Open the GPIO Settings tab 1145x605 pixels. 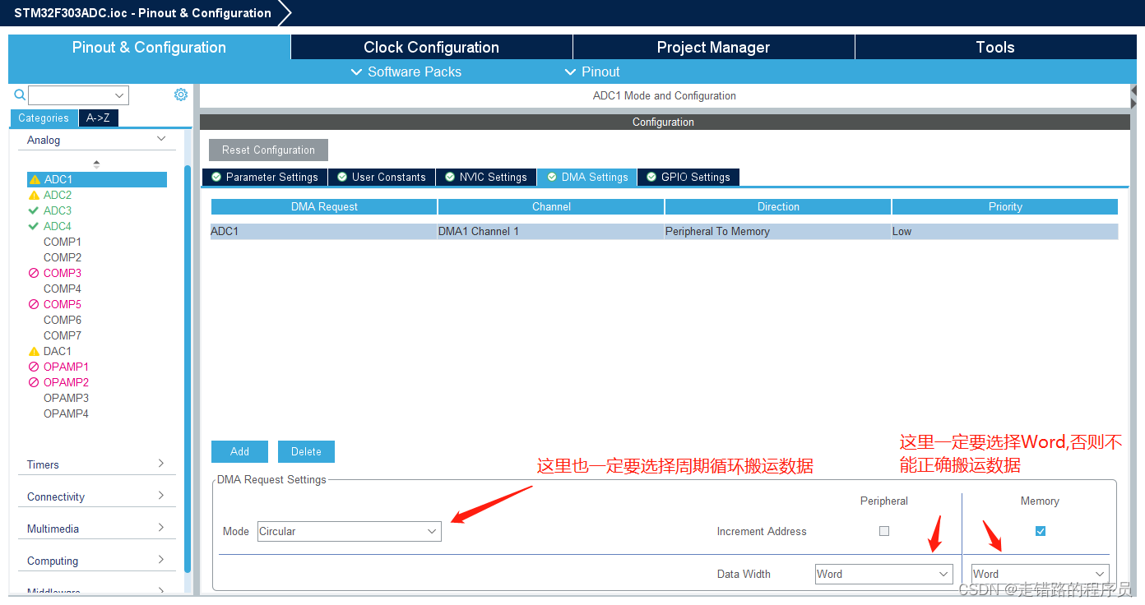pos(688,177)
